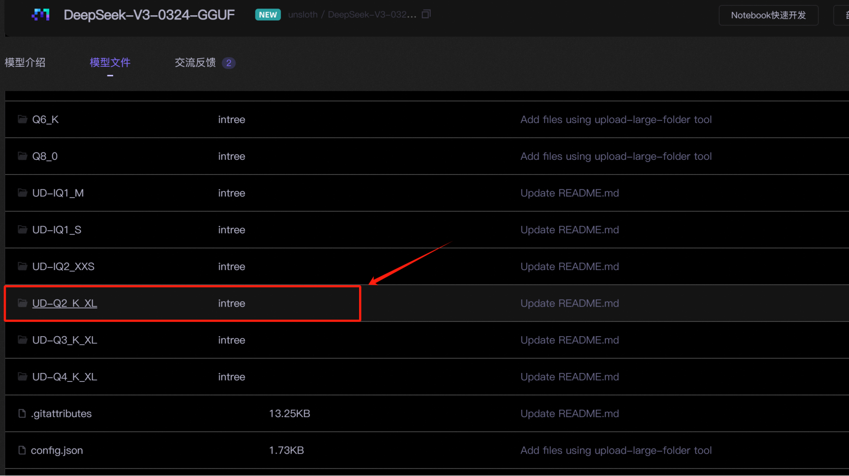Click the NEW badge next to title
Image resolution: width=849 pixels, height=476 pixels.
click(x=268, y=15)
